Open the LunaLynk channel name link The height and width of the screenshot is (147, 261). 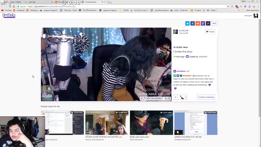coord(184,31)
